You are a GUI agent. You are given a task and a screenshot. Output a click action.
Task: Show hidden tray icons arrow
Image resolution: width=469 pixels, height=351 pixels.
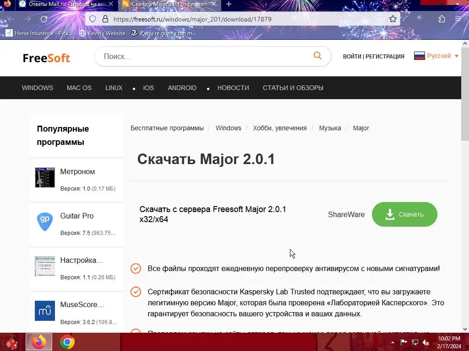393,342
